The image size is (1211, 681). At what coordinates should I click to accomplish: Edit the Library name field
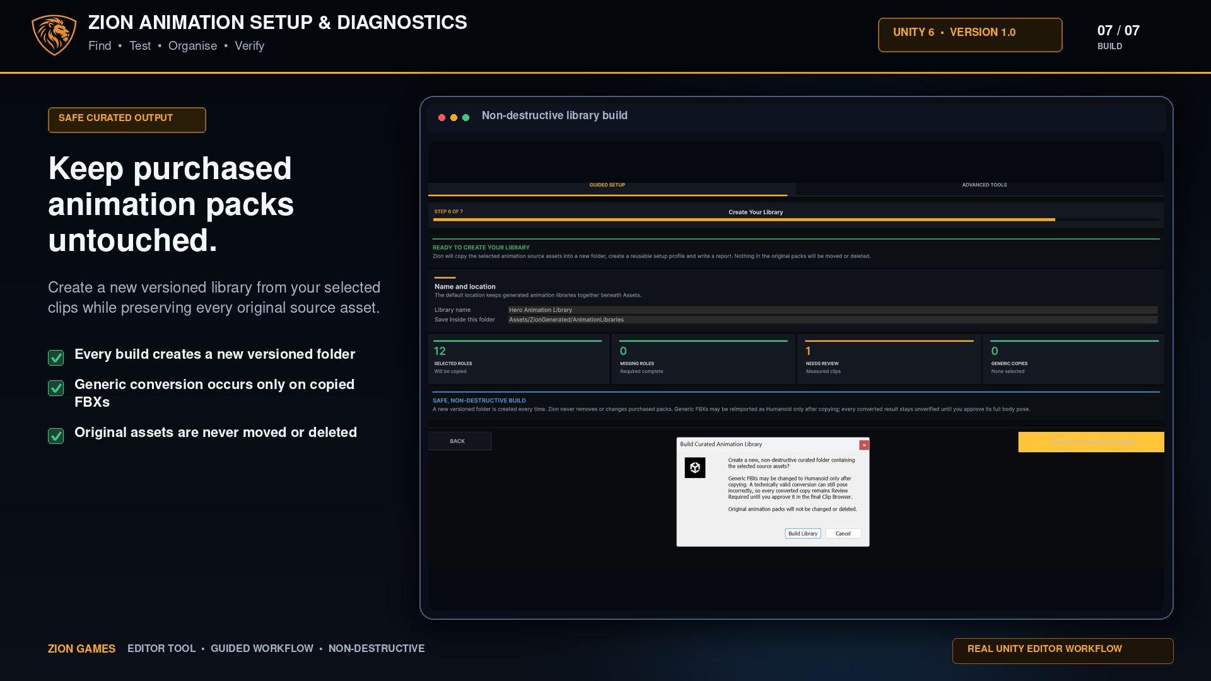[833, 310]
